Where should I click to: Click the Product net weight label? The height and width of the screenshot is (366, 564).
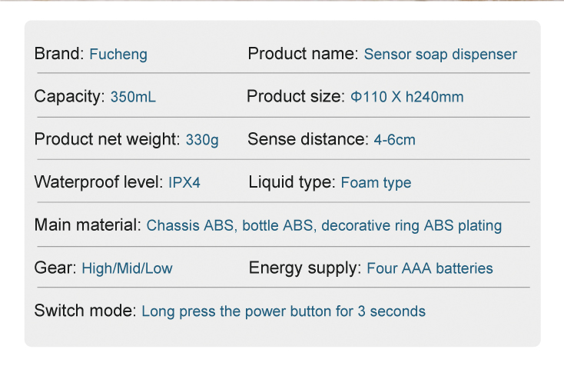(107, 140)
